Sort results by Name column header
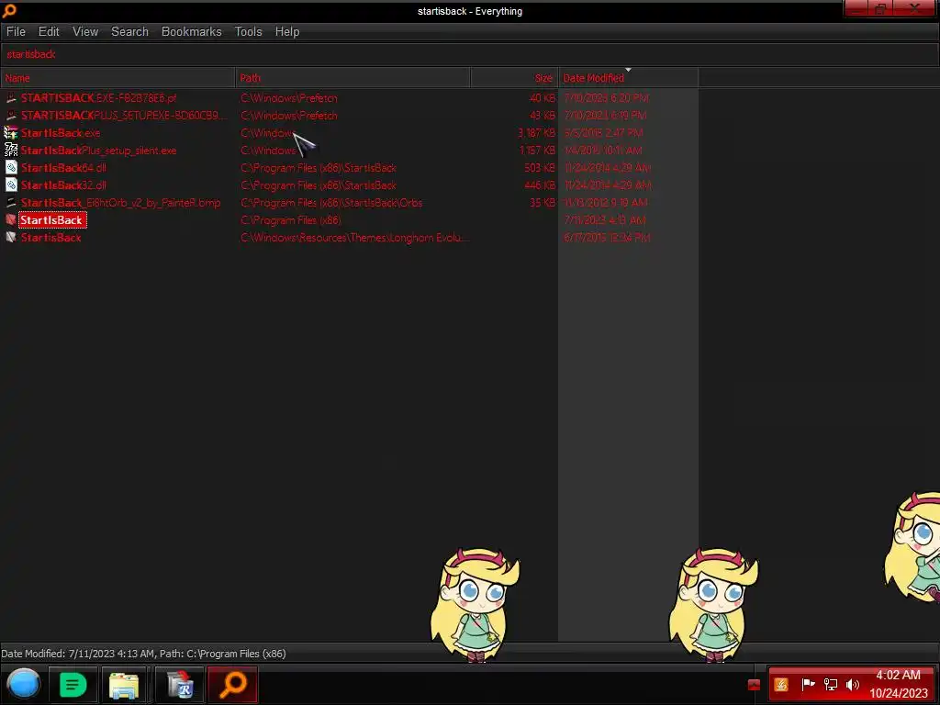The width and height of the screenshot is (940, 705). coord(118,78)
